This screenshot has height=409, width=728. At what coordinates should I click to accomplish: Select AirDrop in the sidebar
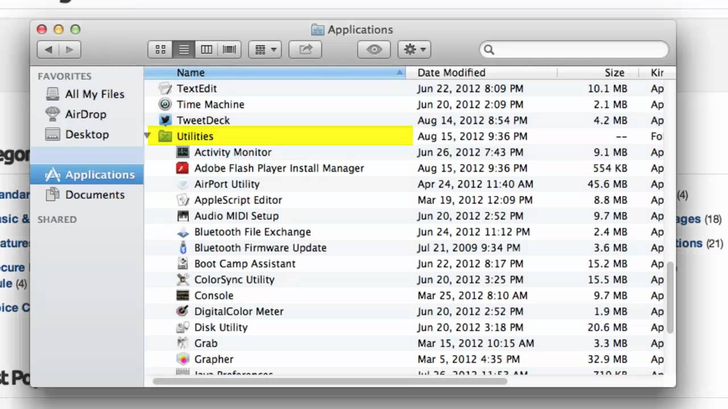pos(86,114)
